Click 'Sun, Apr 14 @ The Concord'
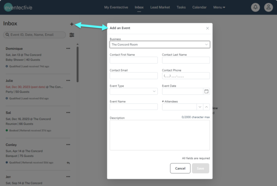Image resolution: width=277 pixels, height=186 pixels. click(24, 151)
